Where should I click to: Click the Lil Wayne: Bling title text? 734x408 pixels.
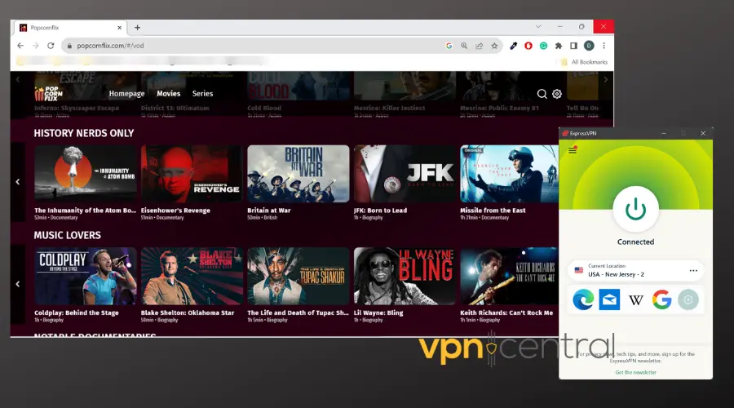point(378,313)
